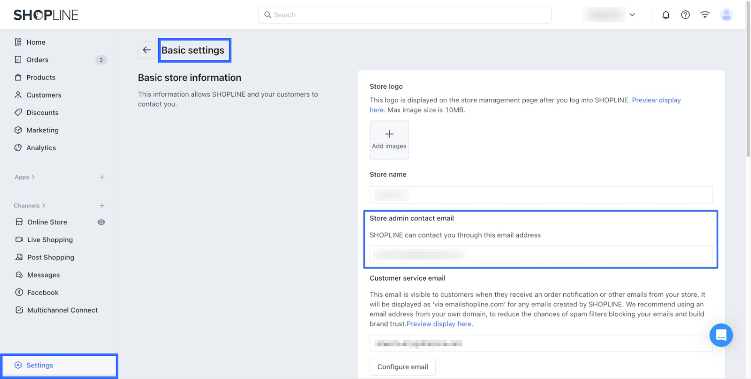
Task: Click the Search input field
Action: [x=405, y=15]
